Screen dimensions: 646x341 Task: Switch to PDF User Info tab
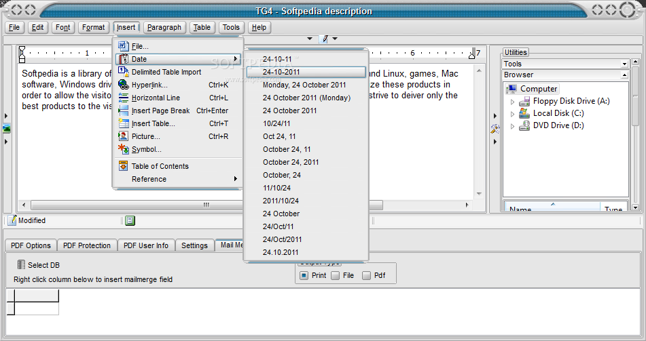point(146,245)
